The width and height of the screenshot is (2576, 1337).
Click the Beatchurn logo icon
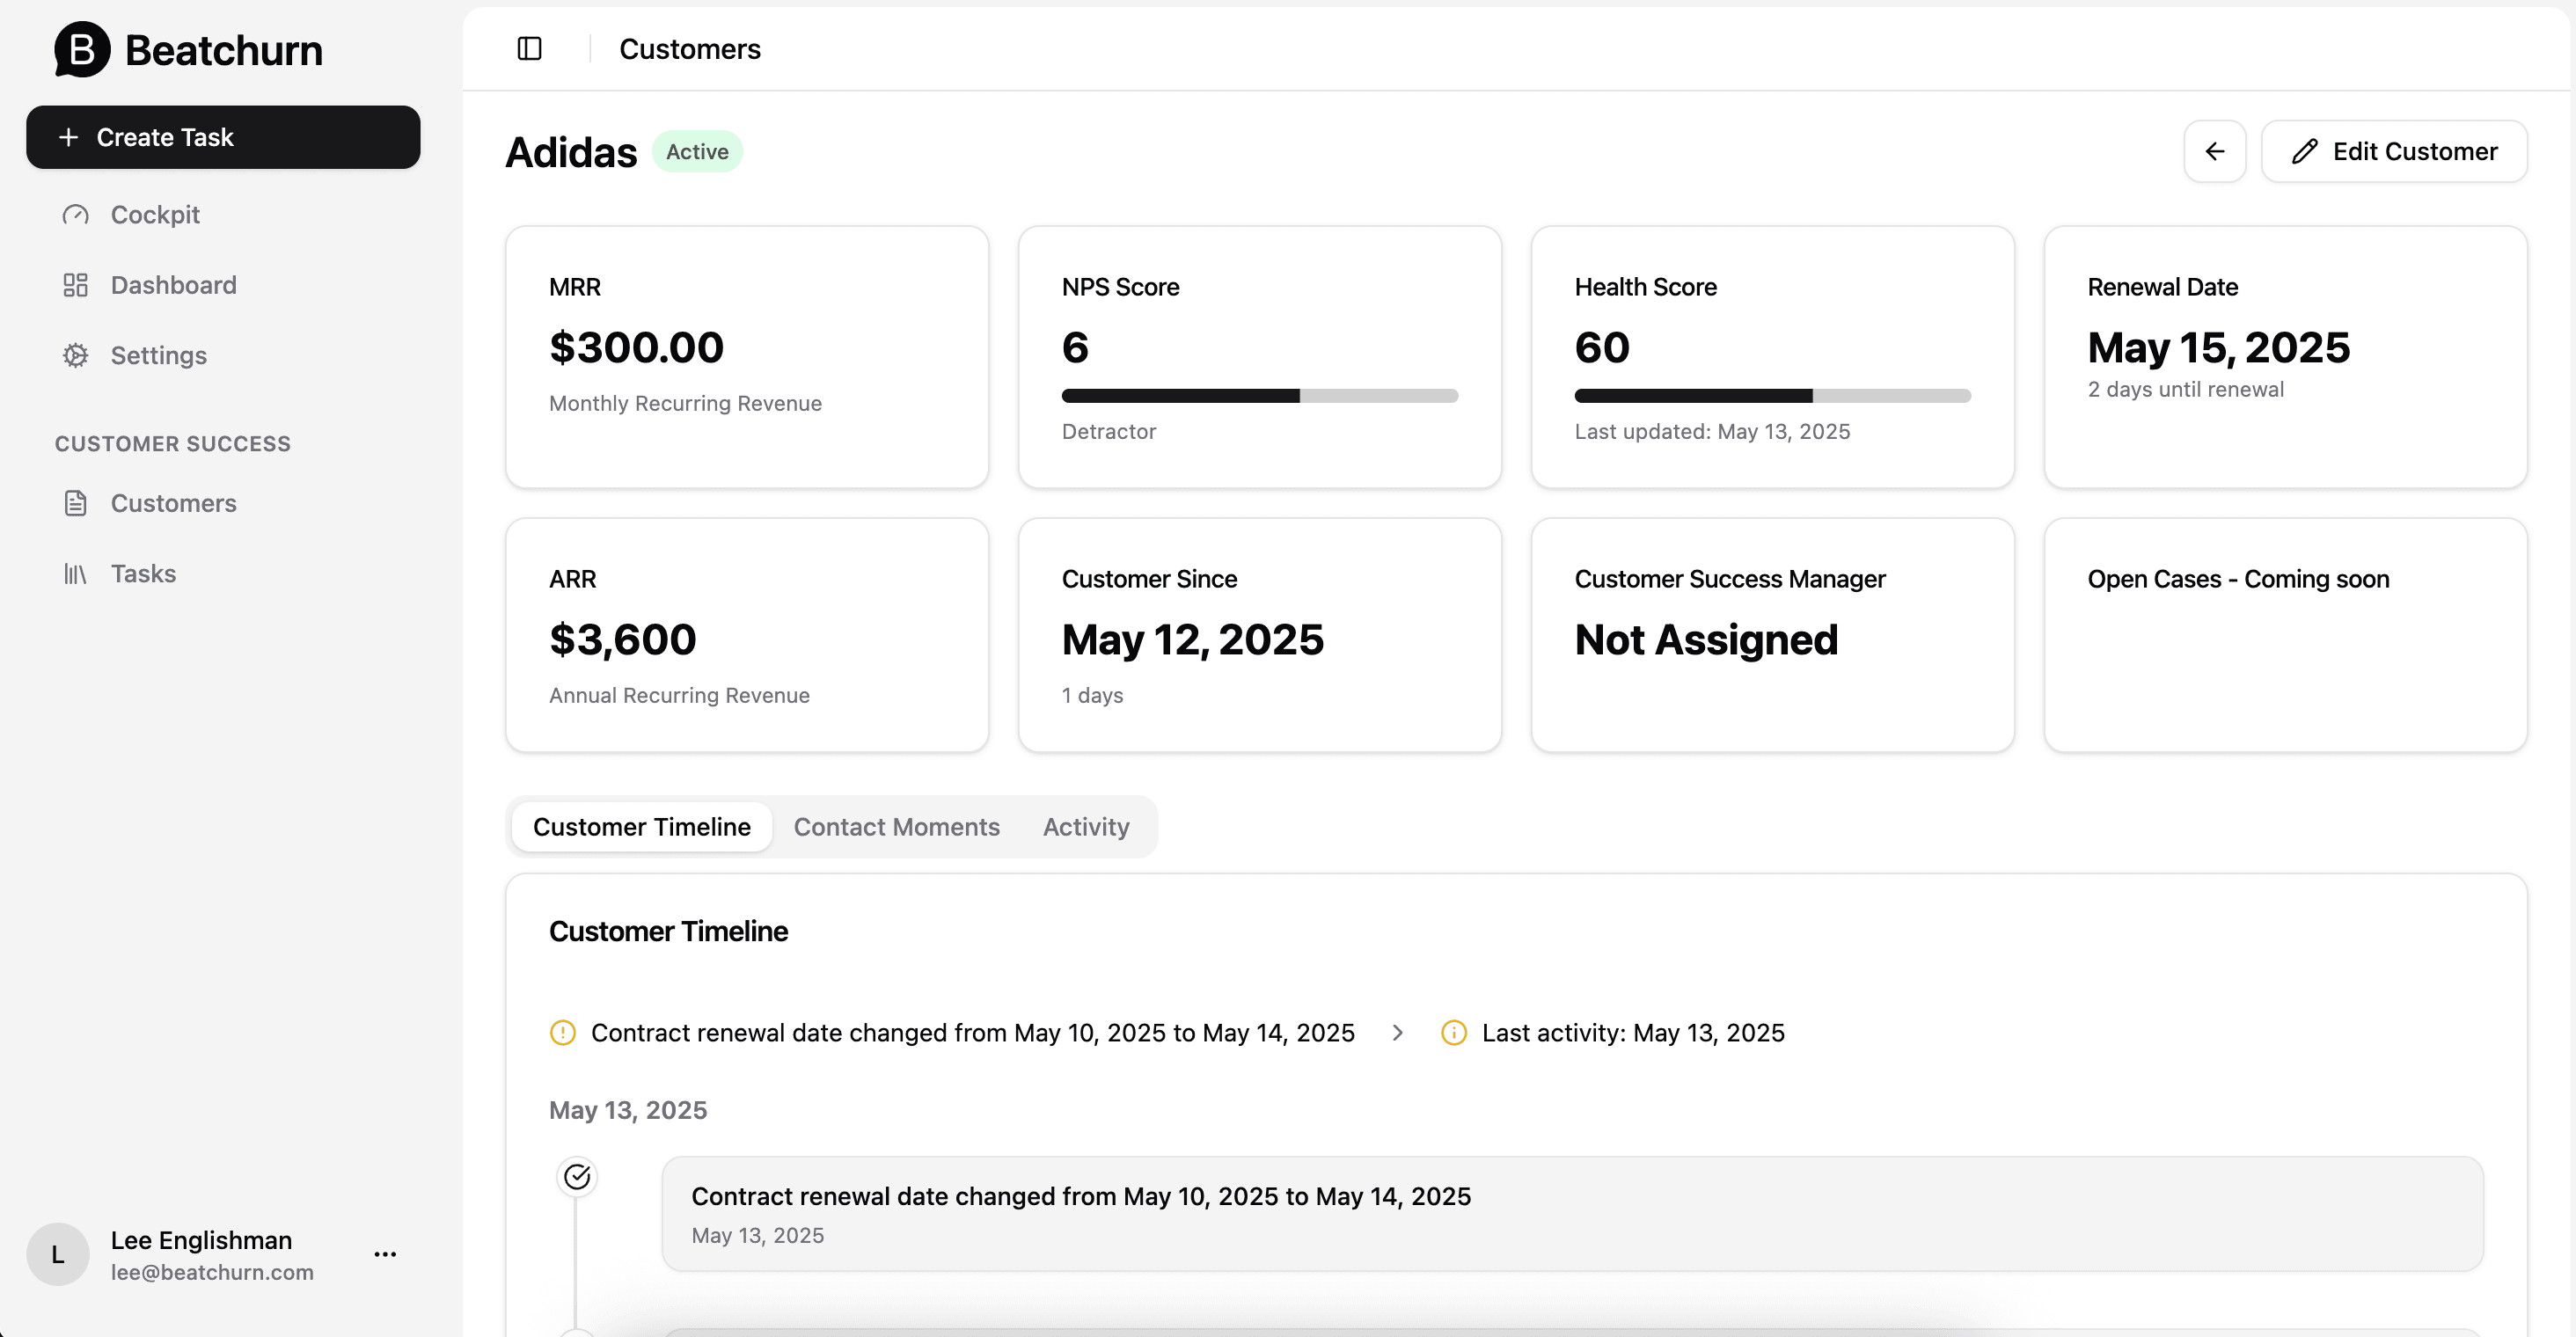pyautogui.click(x=82, y=49)
